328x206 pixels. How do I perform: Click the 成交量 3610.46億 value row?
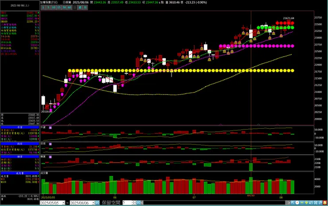pos(20,176)
